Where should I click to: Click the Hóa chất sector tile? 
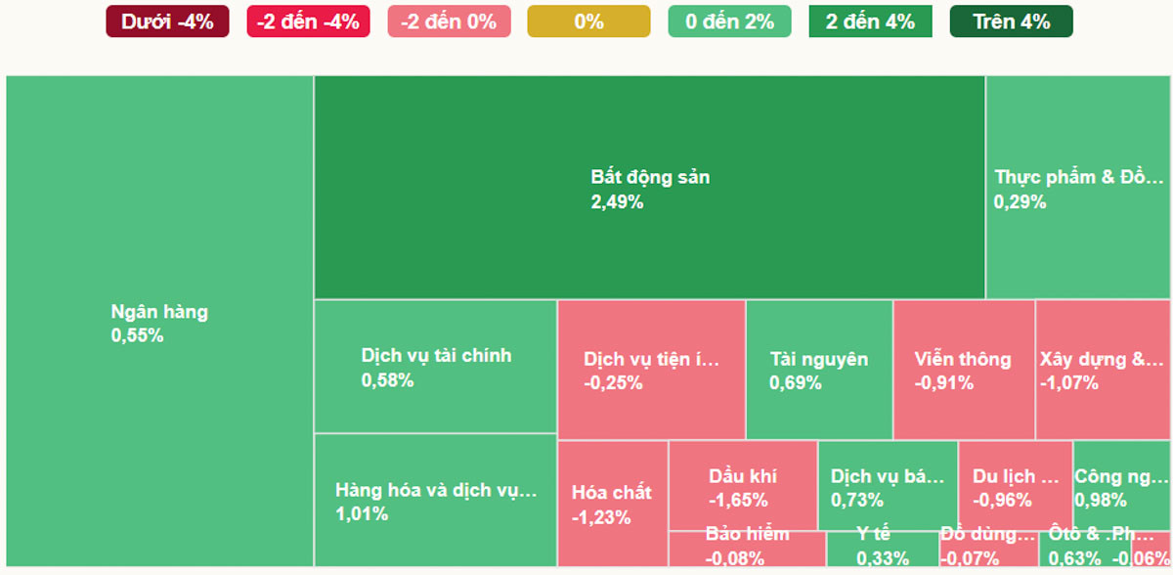point(612,504)
